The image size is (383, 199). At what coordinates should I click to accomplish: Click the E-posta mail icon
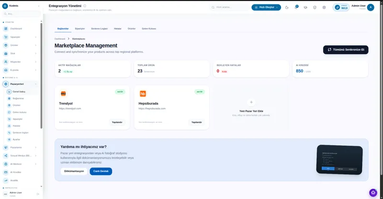(x=6, y=70)
